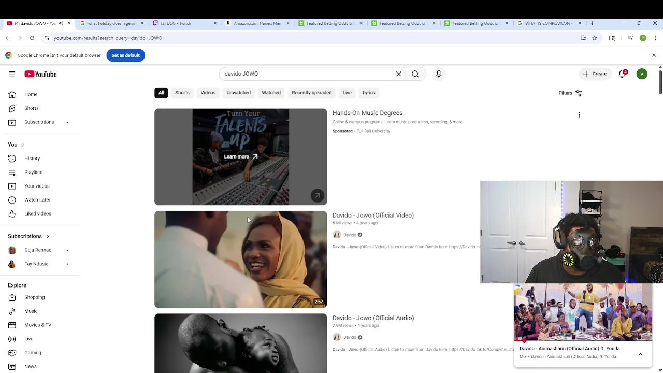
Task: Click the browser back arrow
Action: [x=7, y=38]
